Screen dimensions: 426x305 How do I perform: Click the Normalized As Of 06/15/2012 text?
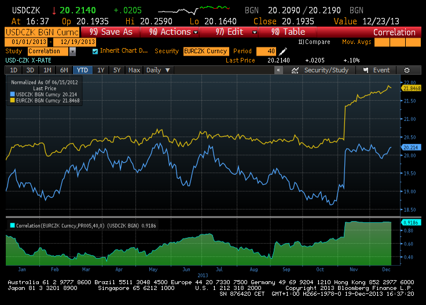tap(45, 82)
